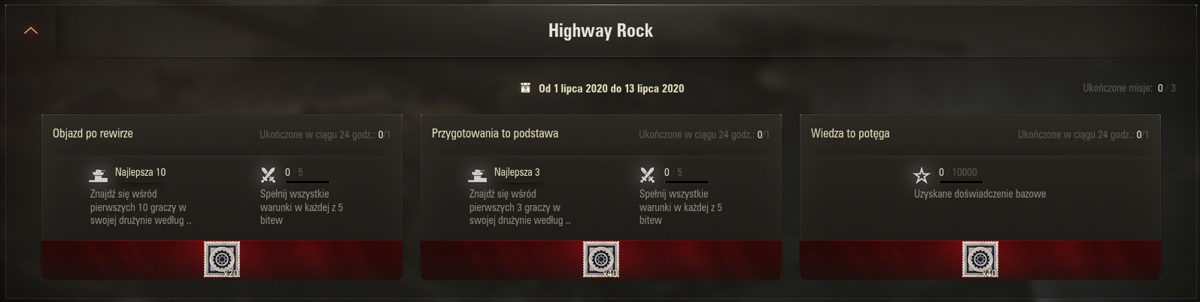Click the star icon in Wiedza to potęga

point(921,176)
